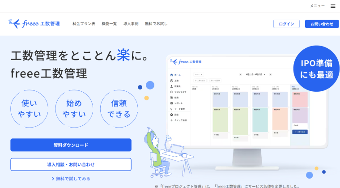Click the 導入相談・お問い合わせ button
Image resolution: width=340 pixels, height=188 pixels.
click(71, 164)
